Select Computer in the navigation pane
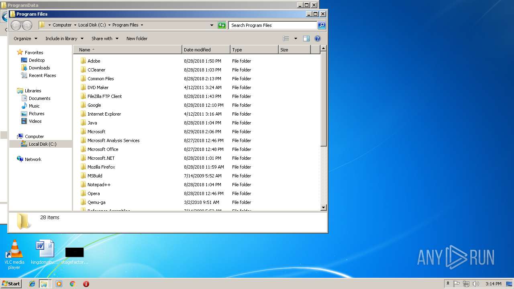This screenshot has width=514, height=289. (x=34, y=136)
